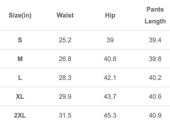Click the 25.2 waist value
Viewport: 170px width, 123px height.
coord(65,40)
